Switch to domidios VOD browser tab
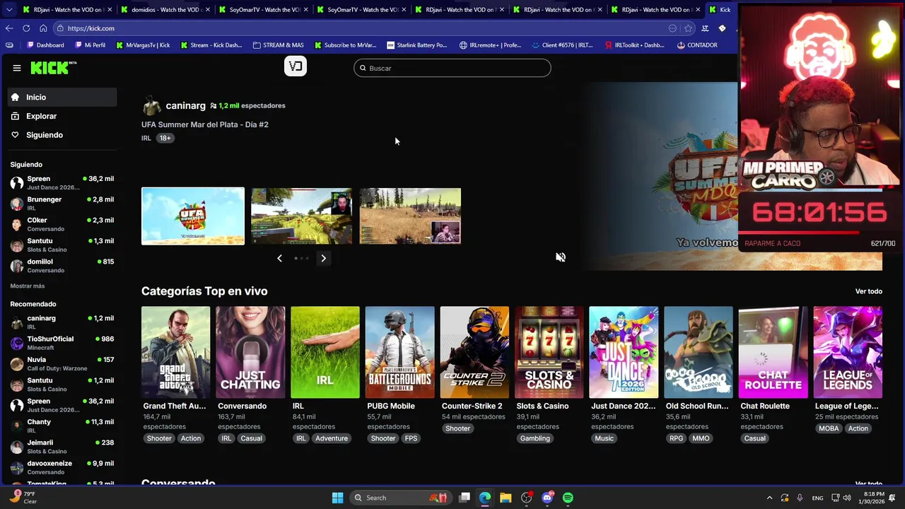The width and height of the screenshot is (905, 509). (x=165, y=10)
